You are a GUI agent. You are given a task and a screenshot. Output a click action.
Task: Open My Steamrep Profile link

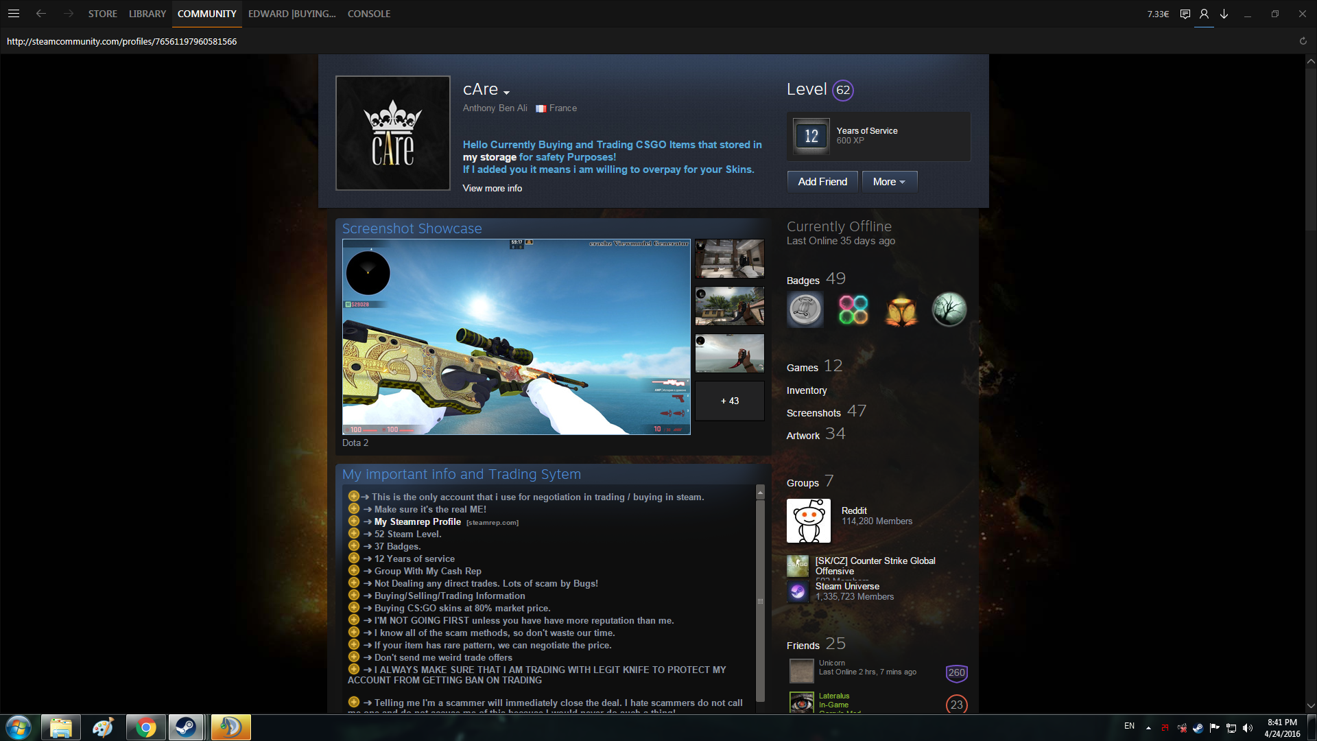417,521
